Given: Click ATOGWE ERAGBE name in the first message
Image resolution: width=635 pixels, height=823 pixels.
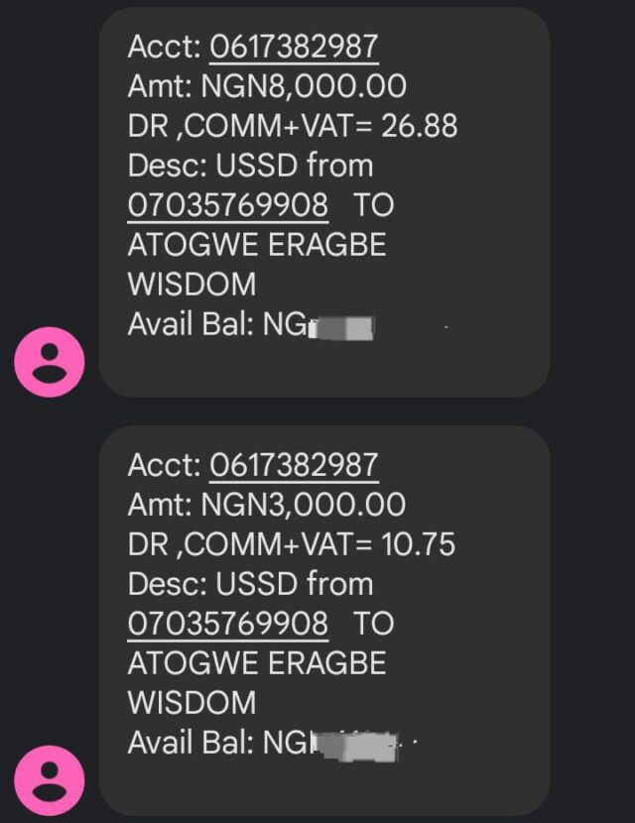Looking at the screenshot, I should pyautogui.click(x=257, y=245).
